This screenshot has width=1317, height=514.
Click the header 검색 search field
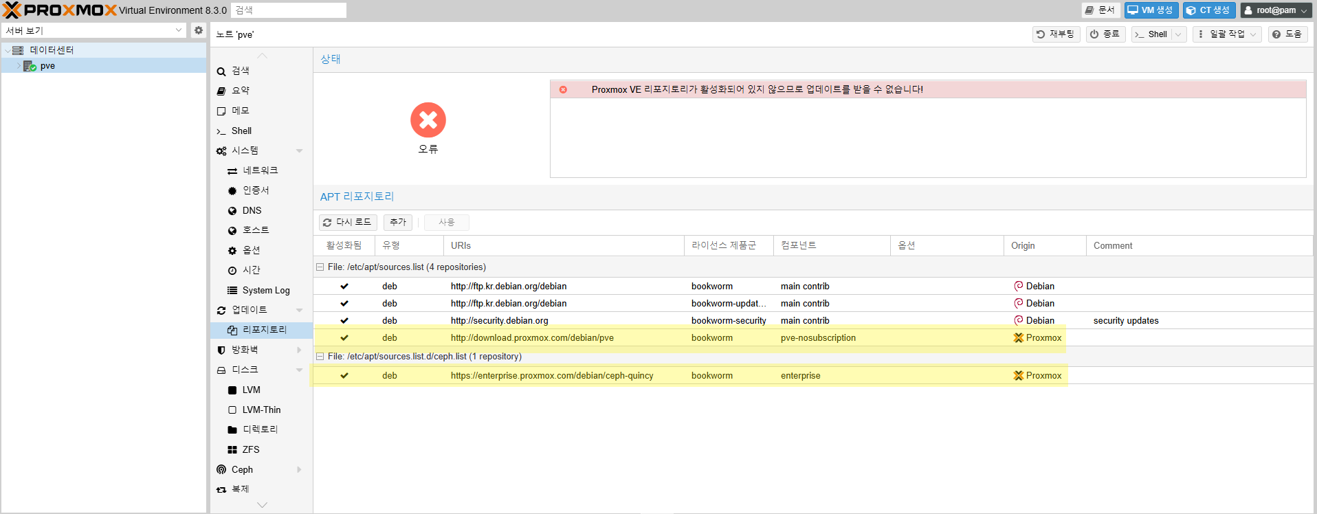pos(289,10)
